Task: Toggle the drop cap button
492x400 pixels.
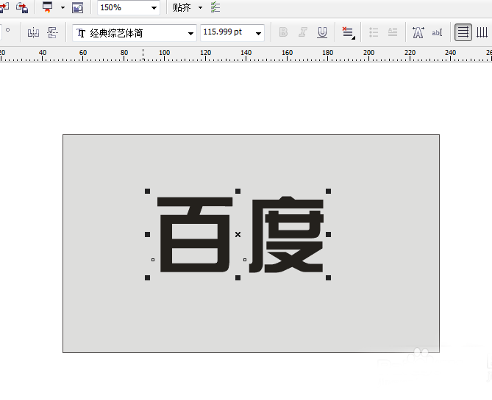Action: (393, 32)
